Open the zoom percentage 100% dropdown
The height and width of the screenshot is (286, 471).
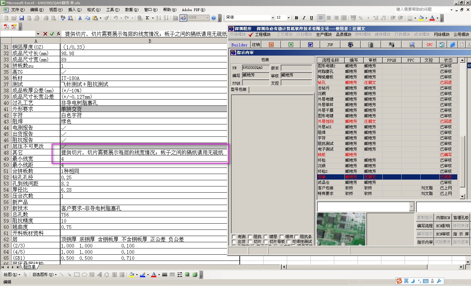pos(207,18)
